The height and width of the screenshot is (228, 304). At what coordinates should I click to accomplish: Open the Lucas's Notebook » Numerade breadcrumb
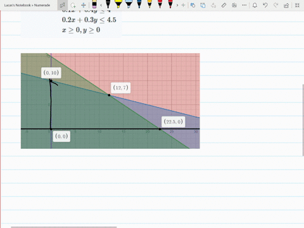point(27,5)
